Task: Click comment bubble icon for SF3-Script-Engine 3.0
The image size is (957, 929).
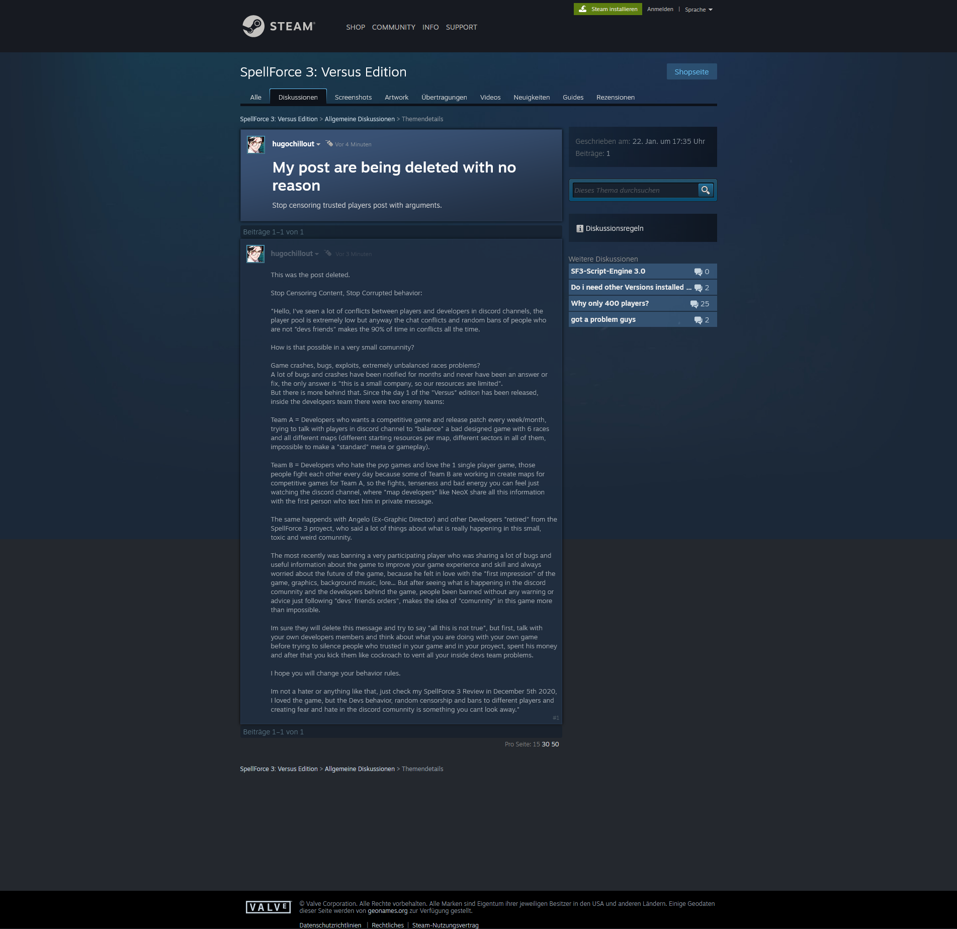Action: pyautogui.click(x=698, y=272)
